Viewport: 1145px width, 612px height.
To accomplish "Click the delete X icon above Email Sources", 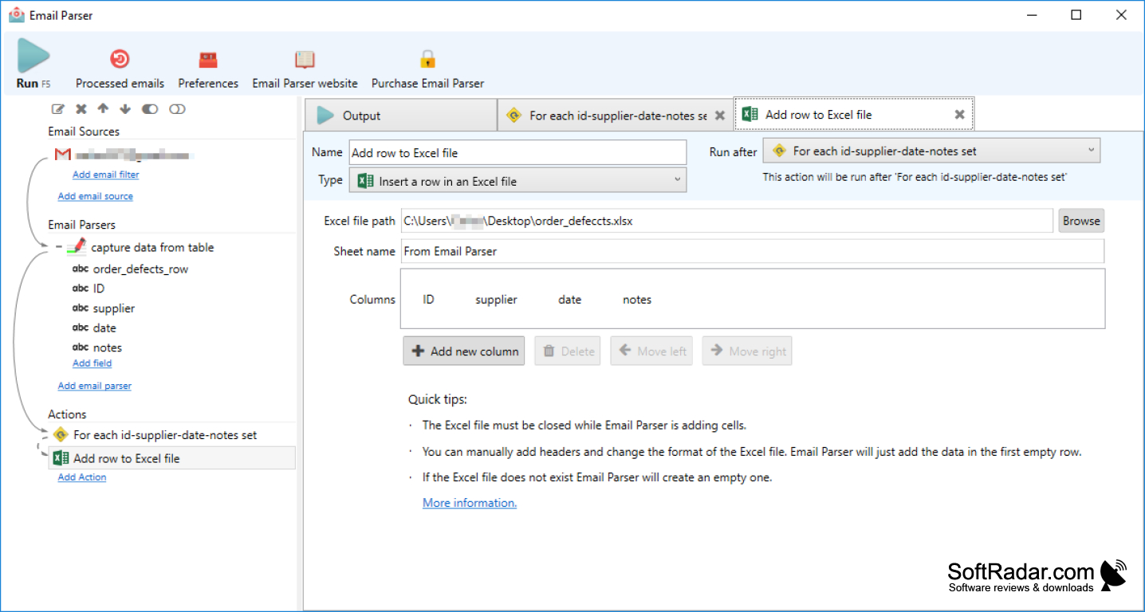I will coord(81,109).
